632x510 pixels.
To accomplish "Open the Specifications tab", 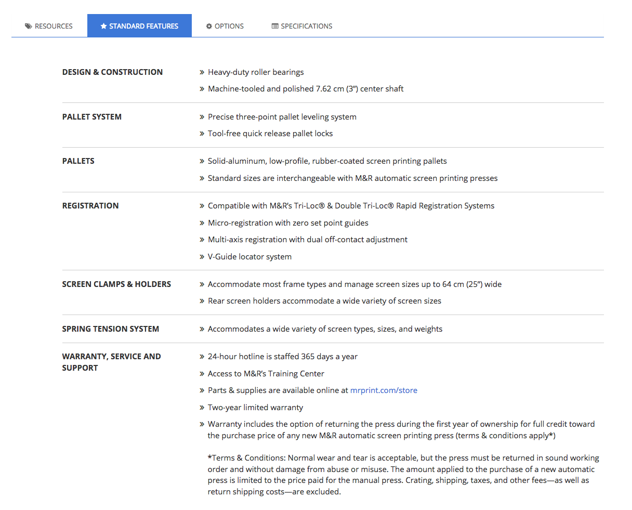I will click(x=302, y=26).
